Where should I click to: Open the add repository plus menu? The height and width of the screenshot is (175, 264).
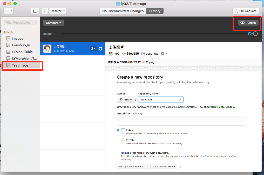[8, 11]
